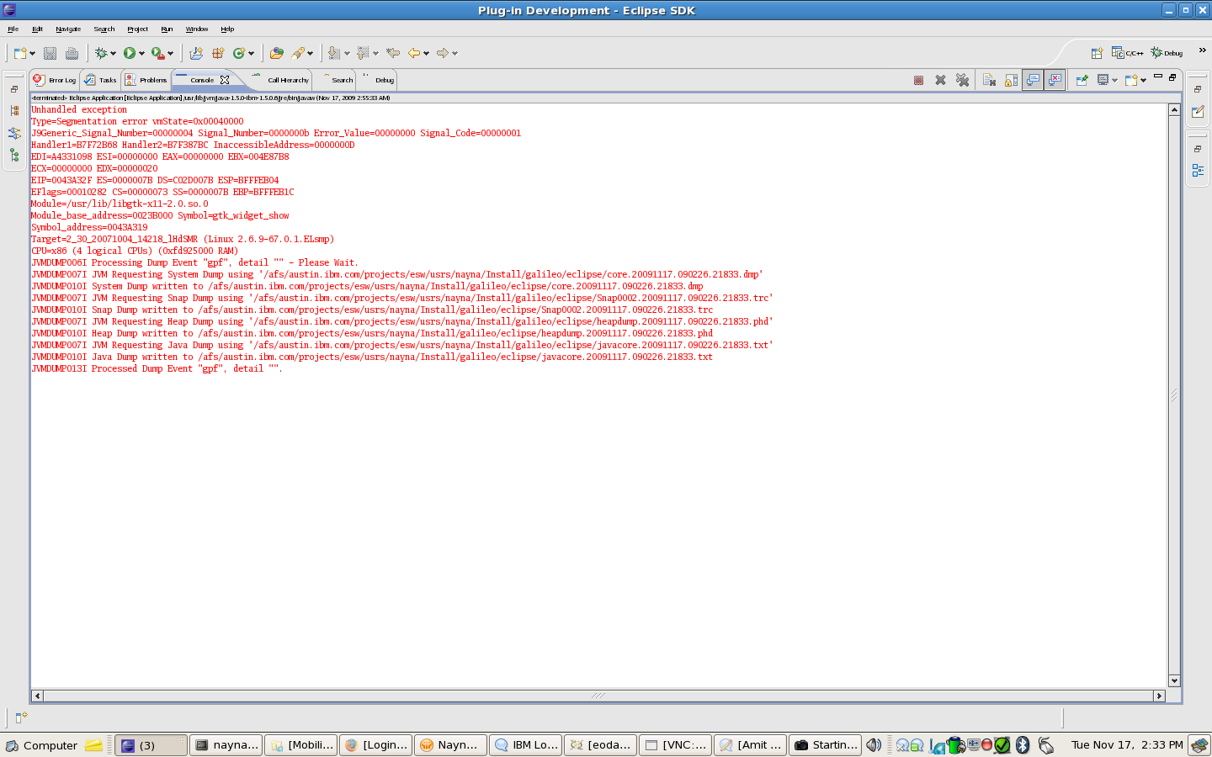1212x757 pixels.
Task: Expand the Debug launch dropdown arrow
Action: click(113, 54)
